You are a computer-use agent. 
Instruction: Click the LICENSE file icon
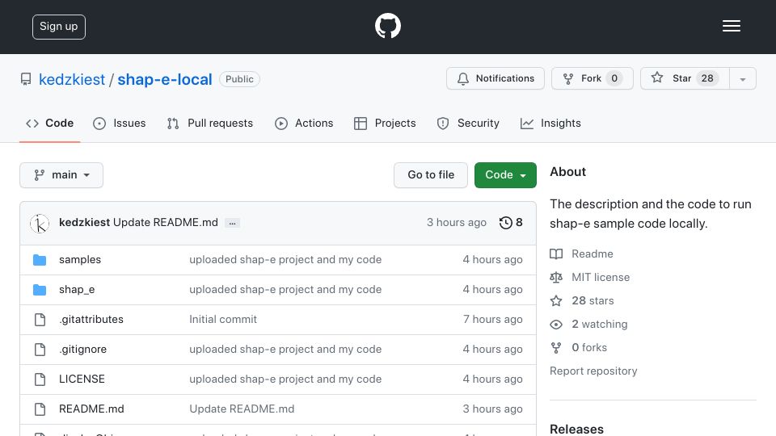[x=40, y=379]
